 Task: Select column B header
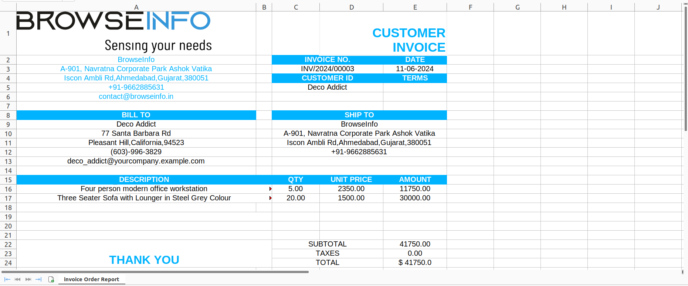pos(264,7)
